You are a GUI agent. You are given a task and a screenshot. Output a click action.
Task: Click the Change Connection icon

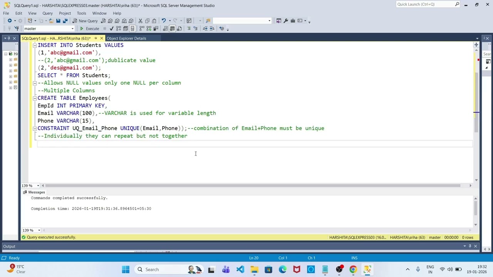(17, 28)
